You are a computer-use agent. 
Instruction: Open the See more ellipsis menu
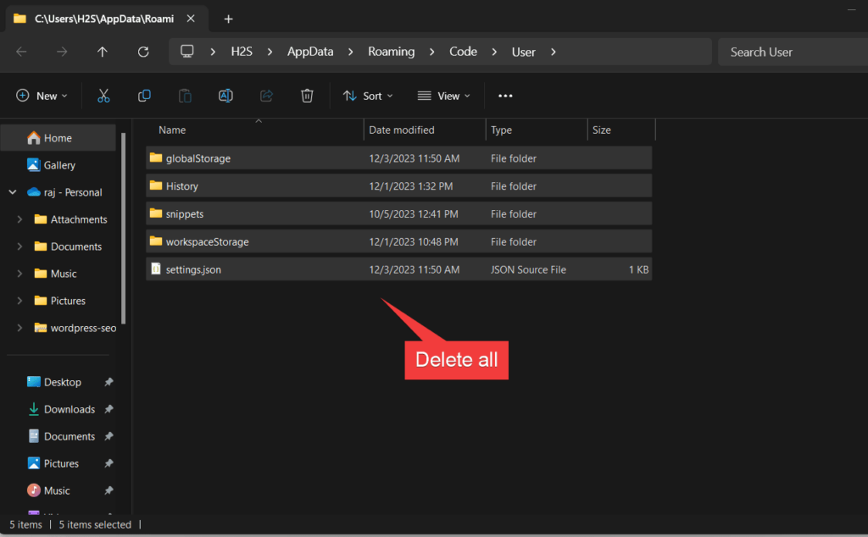505,96
